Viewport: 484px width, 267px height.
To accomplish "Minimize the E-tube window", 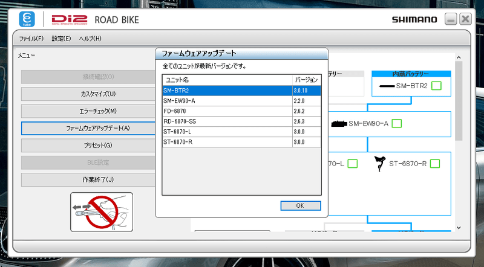I will (451, 19).
